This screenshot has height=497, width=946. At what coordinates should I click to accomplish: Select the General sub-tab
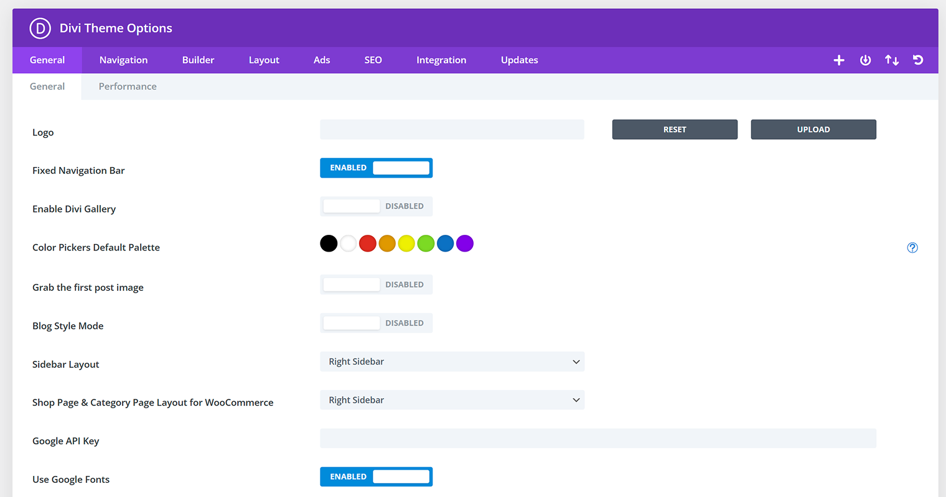coord(47,86)
